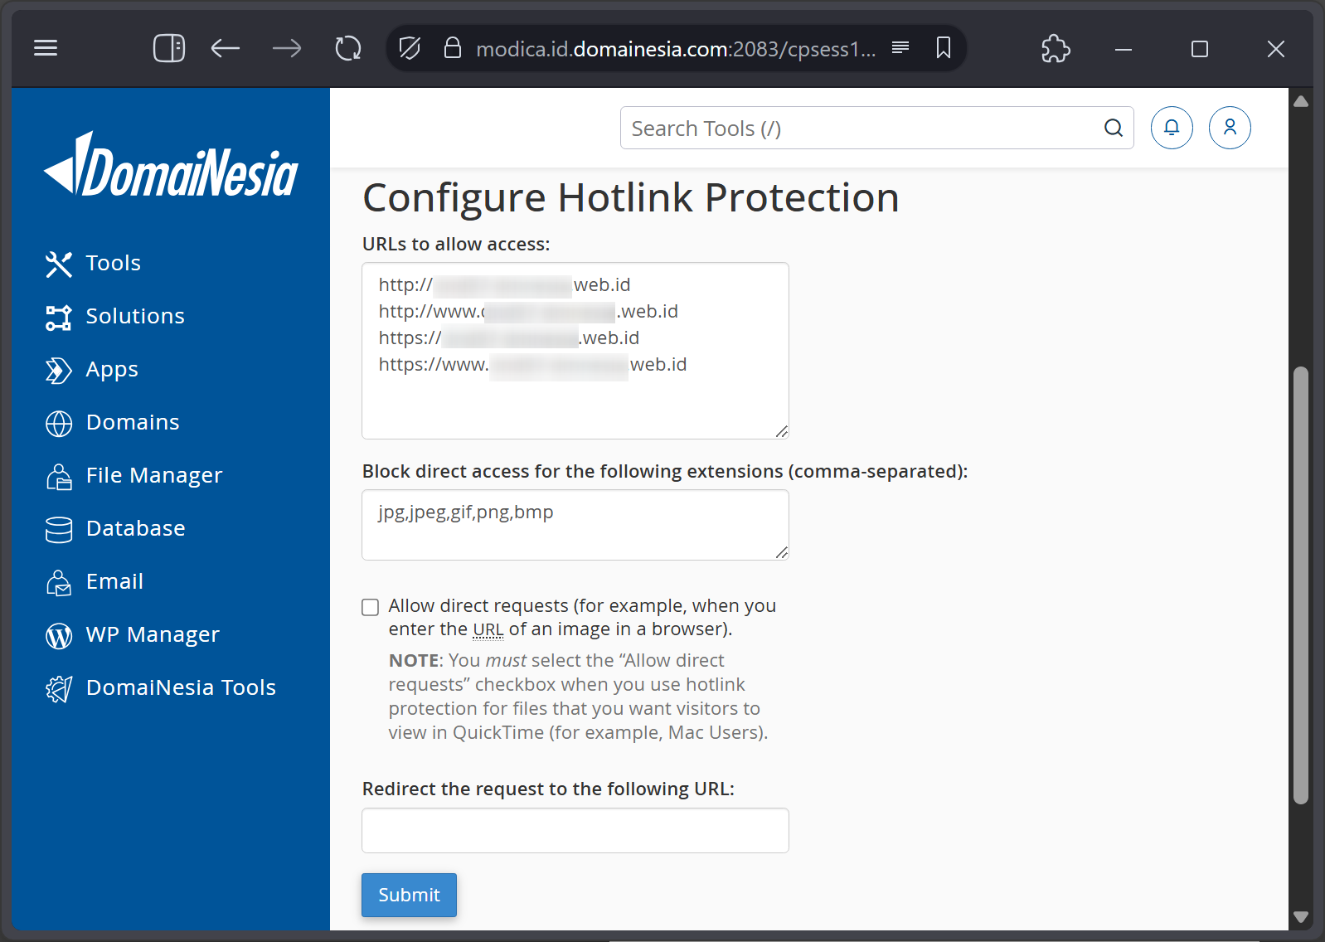Image resolution: width=1325 pixels, height=942 pixels.
Task: Click the DomaiNesia logo
Action: 171,164
